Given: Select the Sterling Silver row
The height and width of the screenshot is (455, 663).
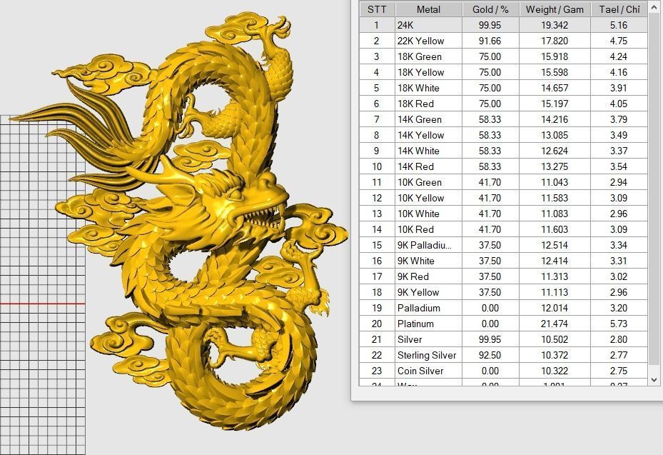Looking at the screenshot, I should (x=504, y=355).
